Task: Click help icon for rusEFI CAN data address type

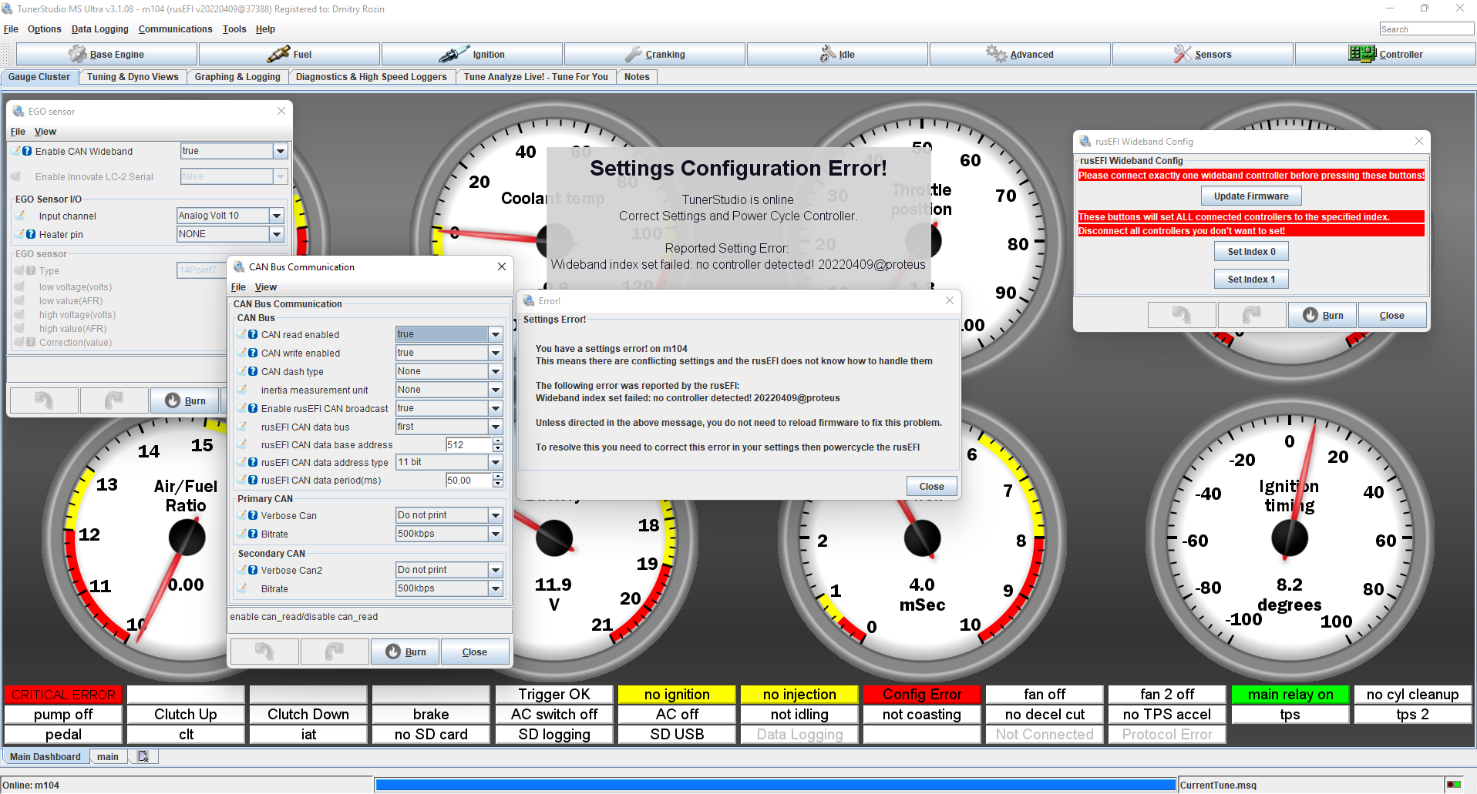Action: [253, 462]
